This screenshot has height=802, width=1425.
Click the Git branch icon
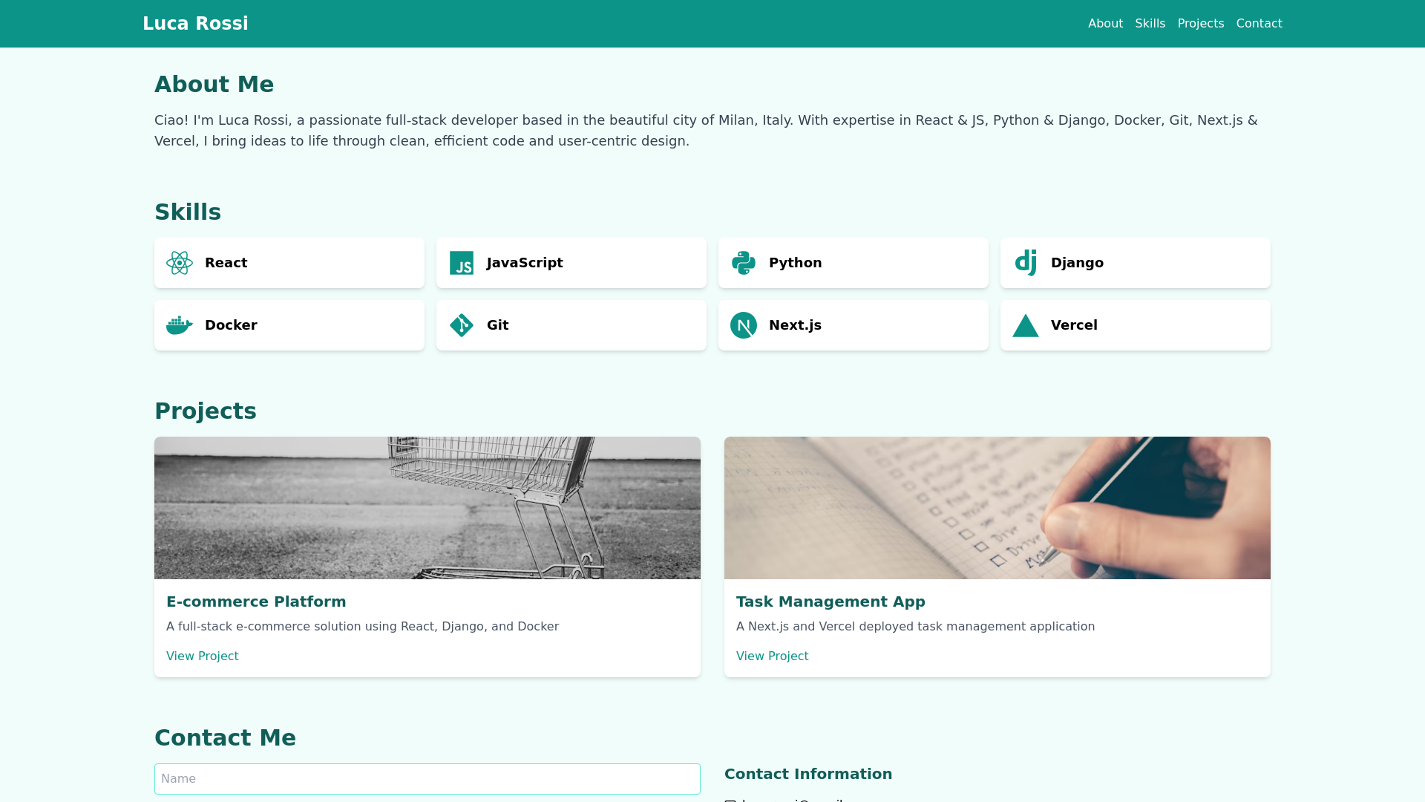(462, 325)
